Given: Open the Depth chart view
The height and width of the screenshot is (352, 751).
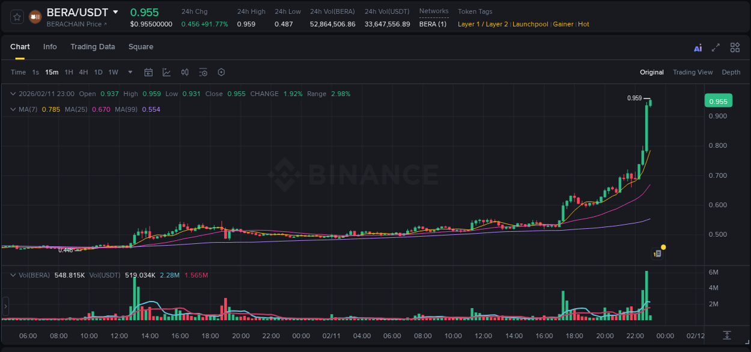Looking at the screenshot, I should pos(731,72).
